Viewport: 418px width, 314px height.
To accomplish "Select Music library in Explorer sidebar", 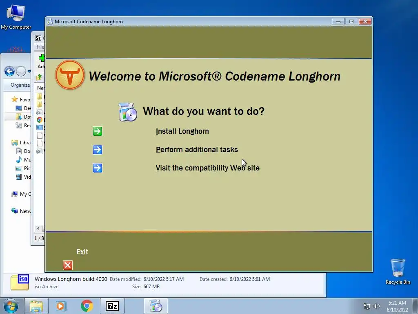I will 23,160.
